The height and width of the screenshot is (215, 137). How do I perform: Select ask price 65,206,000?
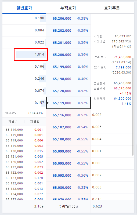click(62, 19)
